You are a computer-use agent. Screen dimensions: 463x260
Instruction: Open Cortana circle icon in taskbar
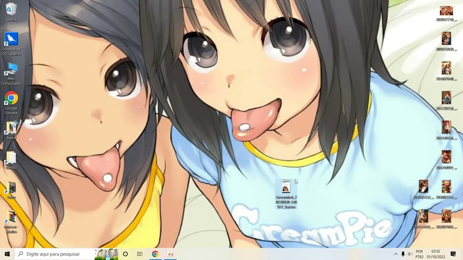click(125, 254)
